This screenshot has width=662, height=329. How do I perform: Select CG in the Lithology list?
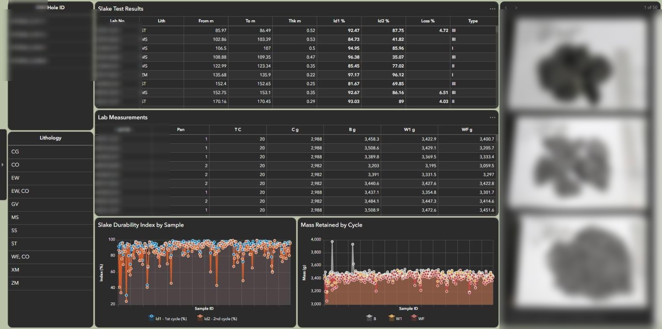pyautogui.click(x=51, y=152)
